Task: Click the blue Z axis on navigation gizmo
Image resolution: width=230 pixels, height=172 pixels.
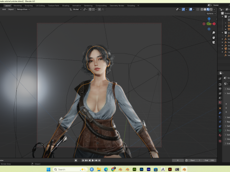Action: [209, 19]
